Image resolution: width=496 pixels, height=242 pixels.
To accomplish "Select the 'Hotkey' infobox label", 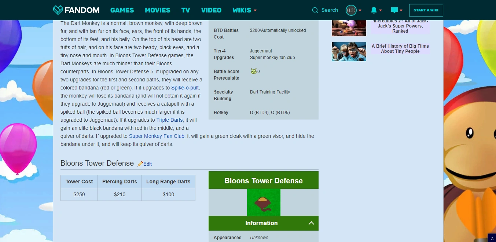I will 221,113.
